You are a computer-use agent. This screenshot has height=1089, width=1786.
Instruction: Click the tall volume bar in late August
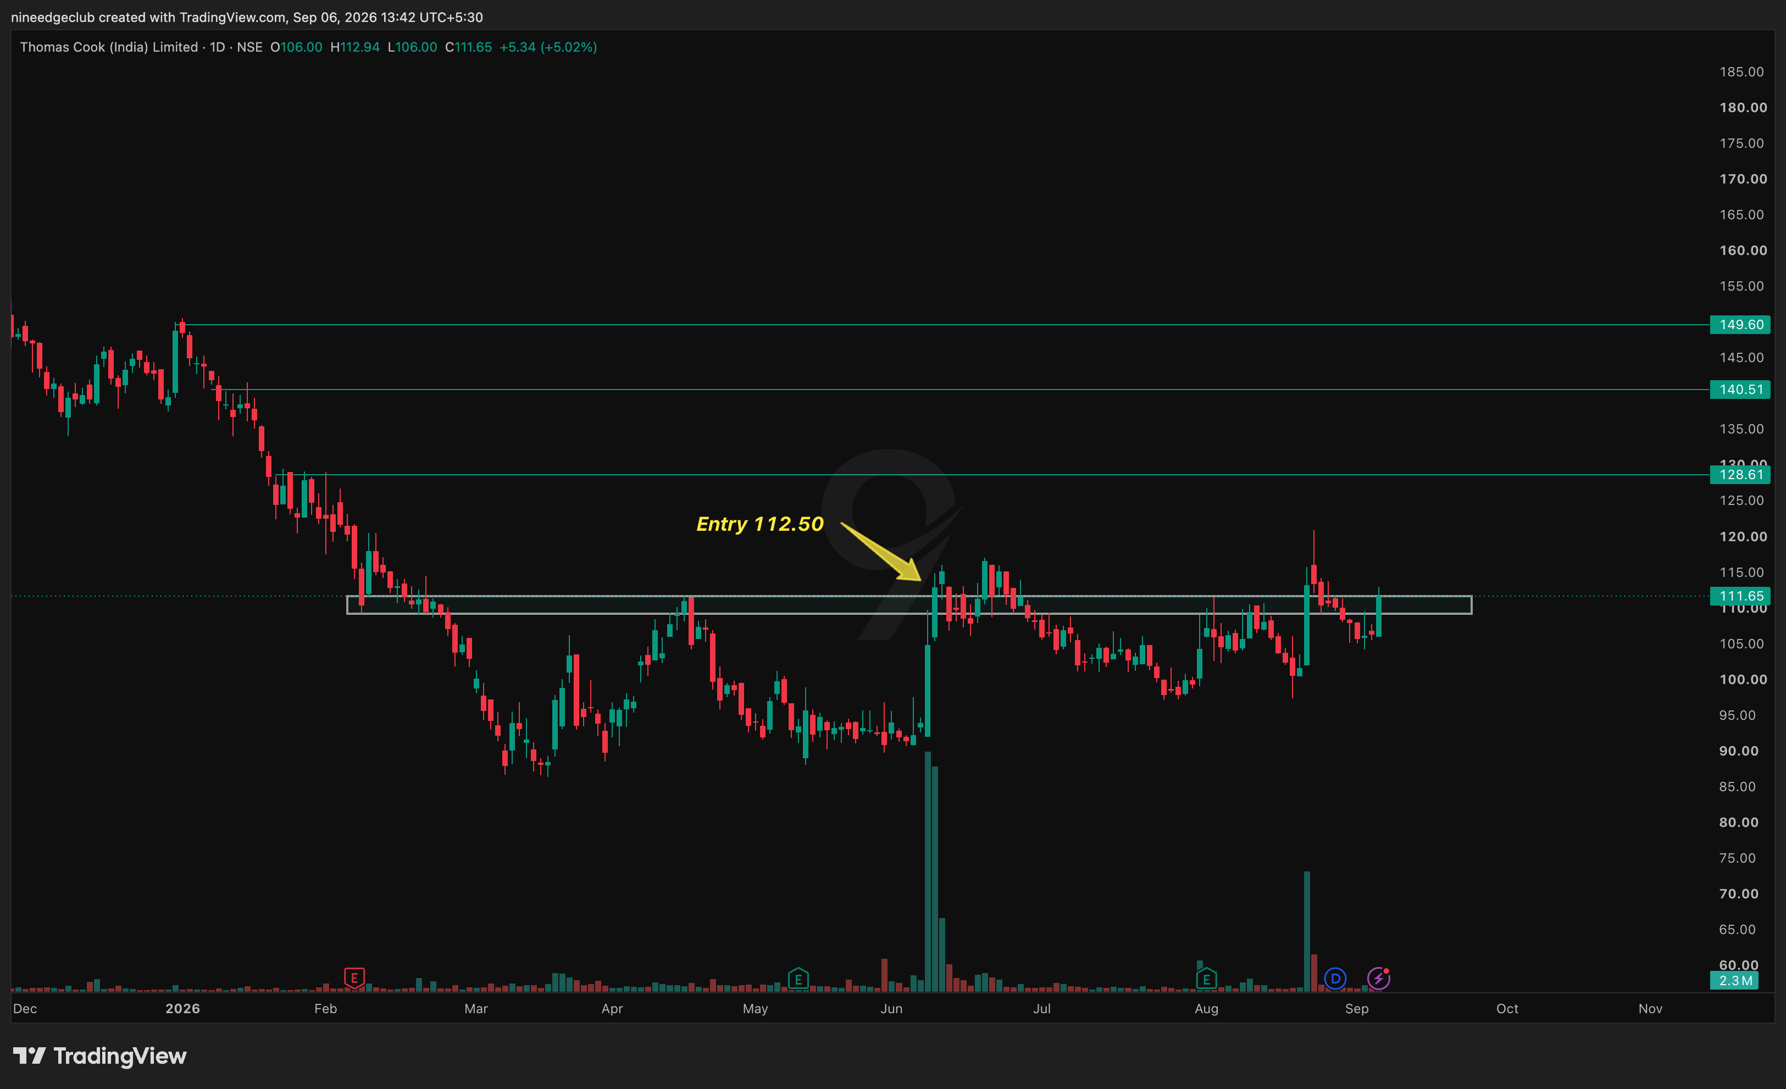click(x=1306, y=931)
